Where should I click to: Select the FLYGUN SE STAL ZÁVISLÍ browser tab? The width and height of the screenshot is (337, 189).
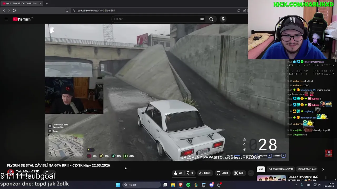tap(22, 3)
